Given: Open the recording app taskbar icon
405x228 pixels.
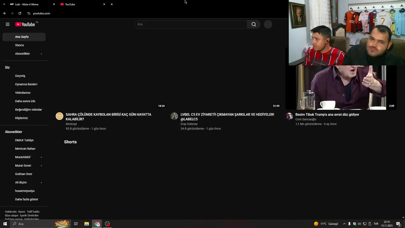Looking at the screenshot, I should coord(108,224).
